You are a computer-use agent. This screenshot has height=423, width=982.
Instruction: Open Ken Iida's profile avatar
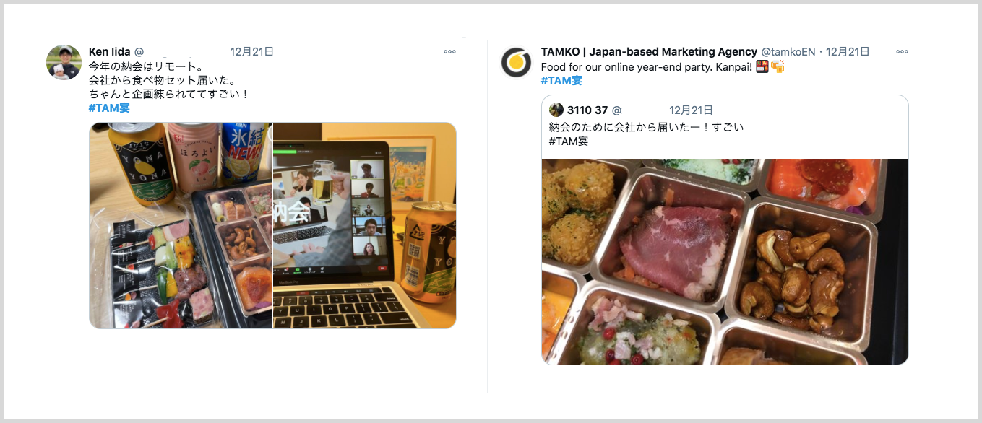coord(64,62)
